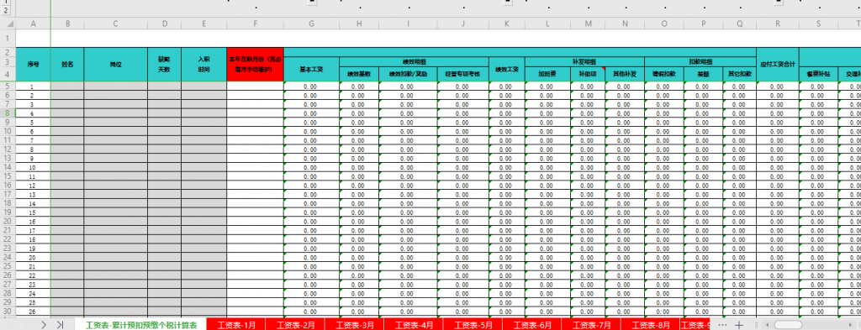Add a new sheet with the plus icon
The image size is (861, 330).
coord(739,324)
